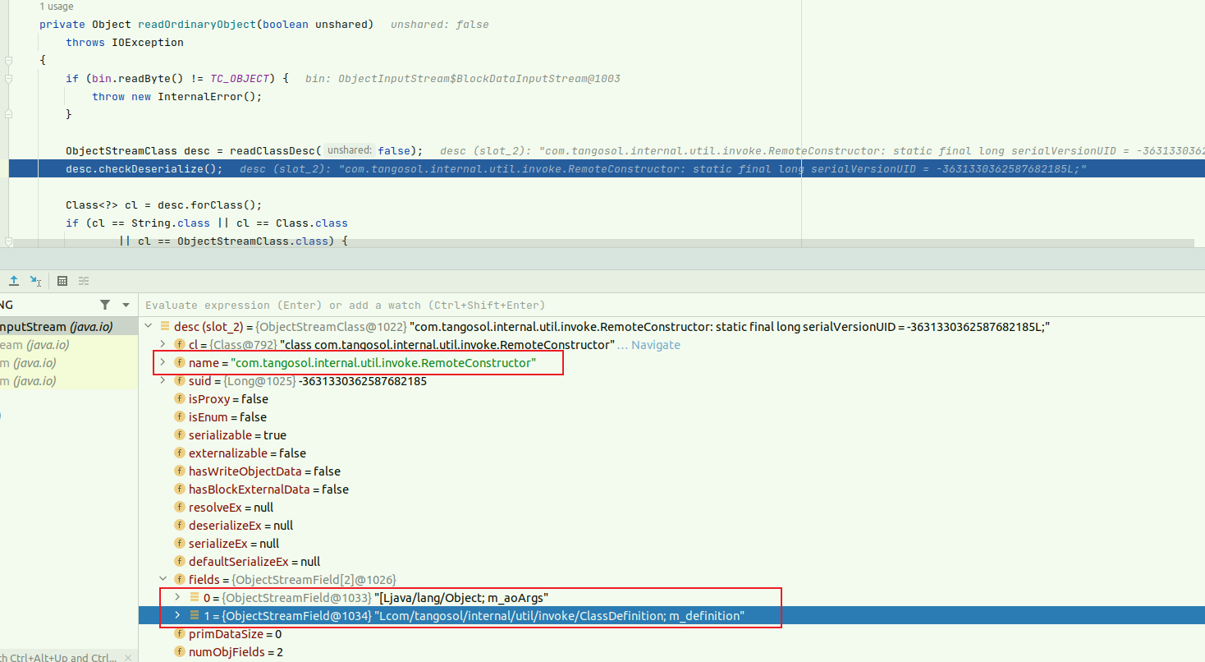Select the defaultSerializeEx = null row
The height and width of the screenshot is (662, 1205).
coord(671,562)
